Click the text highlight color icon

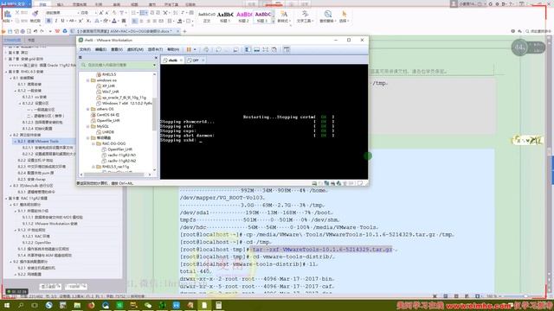click(x=106, y=21)
